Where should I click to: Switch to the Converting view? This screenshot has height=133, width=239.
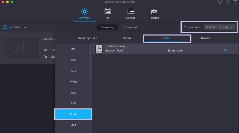pyautogui.click(x=107, y=27)
